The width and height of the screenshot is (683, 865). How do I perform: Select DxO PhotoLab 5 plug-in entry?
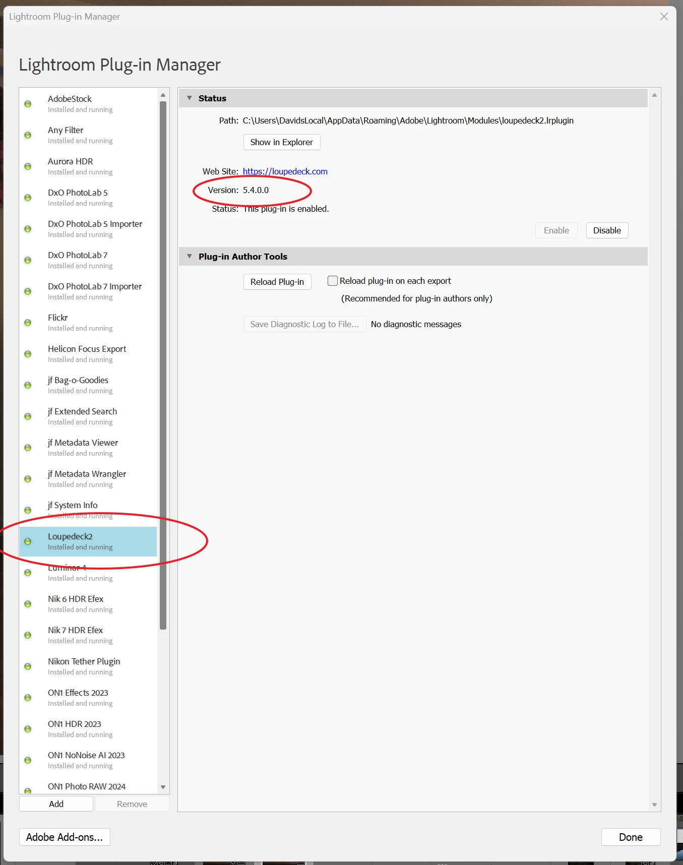(x=88, y=197)
